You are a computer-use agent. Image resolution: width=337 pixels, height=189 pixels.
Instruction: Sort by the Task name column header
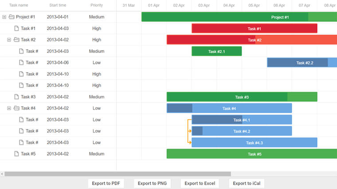click(x=18, y=5)
